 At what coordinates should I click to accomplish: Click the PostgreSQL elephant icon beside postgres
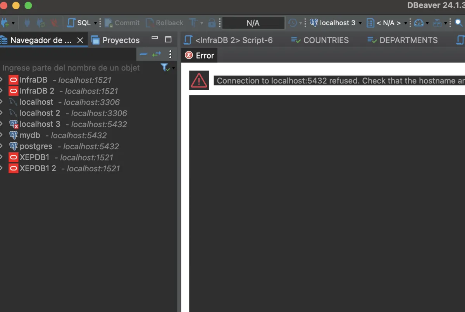click(14, 147)
